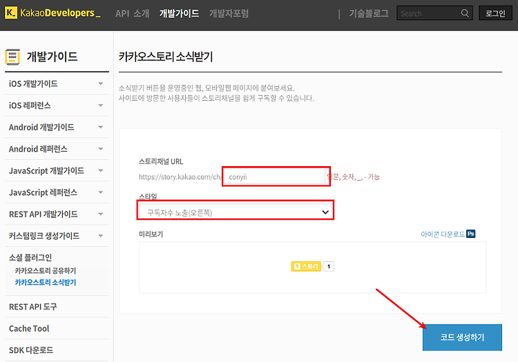Expand iOS 개발가이드 section
Image resolution: width=518 pixels, height=362 pixels.
click(x=57, y=83)
